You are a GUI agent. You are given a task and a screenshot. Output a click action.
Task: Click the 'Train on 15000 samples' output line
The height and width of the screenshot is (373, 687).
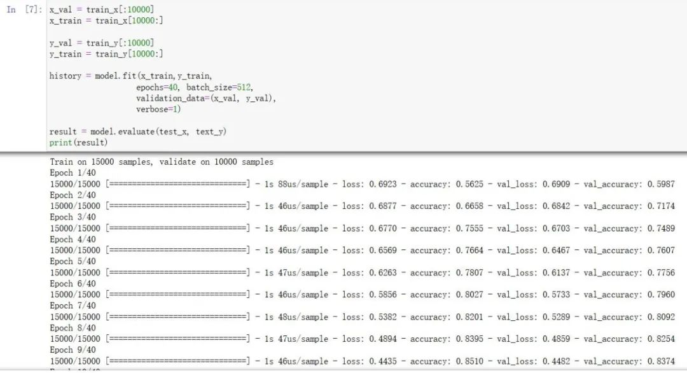pos(162,162)
